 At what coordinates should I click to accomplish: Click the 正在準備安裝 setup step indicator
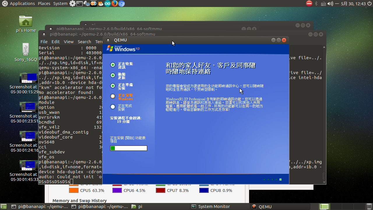click(x=113, y=86)
